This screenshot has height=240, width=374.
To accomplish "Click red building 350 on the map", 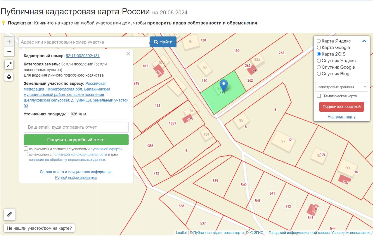I will point(345,179).
